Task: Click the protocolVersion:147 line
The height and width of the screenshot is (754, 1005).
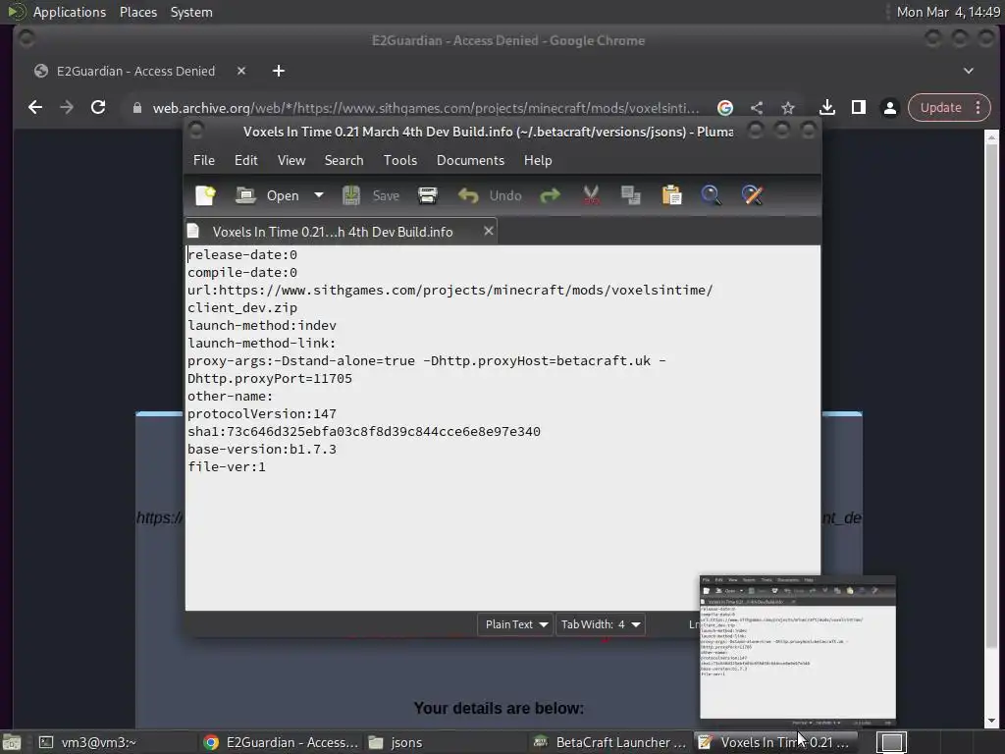Action: pyautogui.click(x=261, y=414)
